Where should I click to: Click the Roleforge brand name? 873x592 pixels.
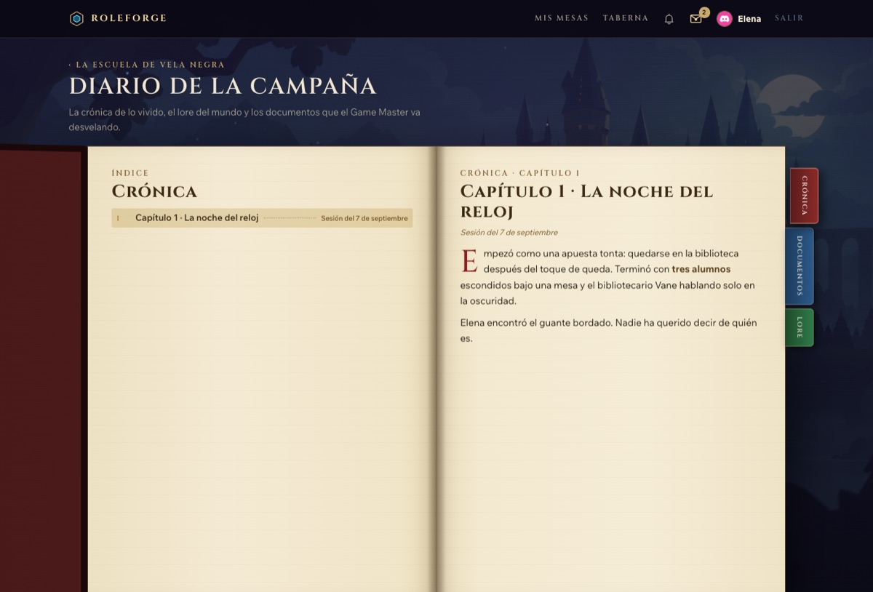click(x=129, y=18)
